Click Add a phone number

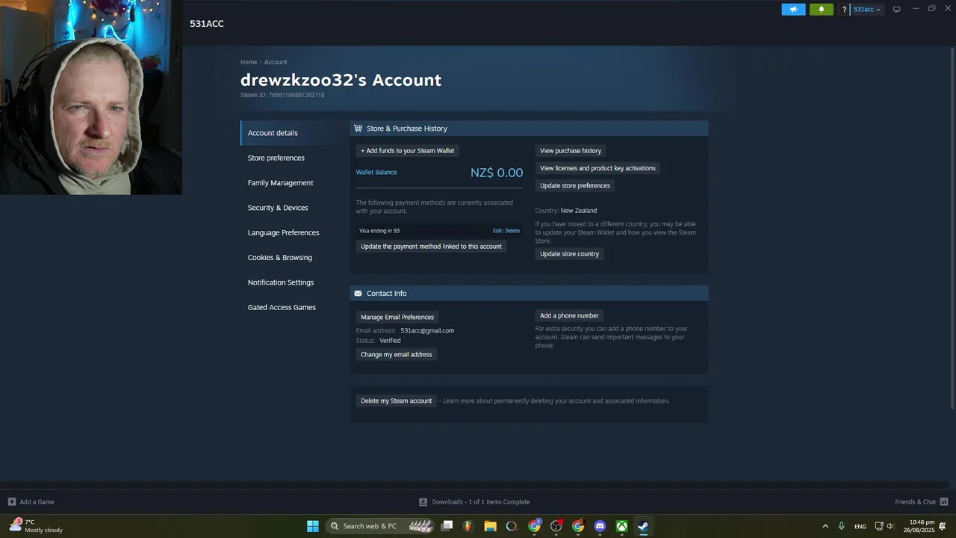click(x=569, y=316)
